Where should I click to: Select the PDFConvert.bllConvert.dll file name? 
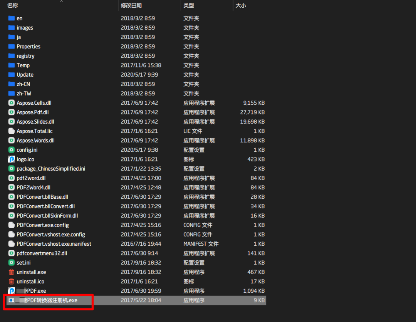click(x=45, y=206)
